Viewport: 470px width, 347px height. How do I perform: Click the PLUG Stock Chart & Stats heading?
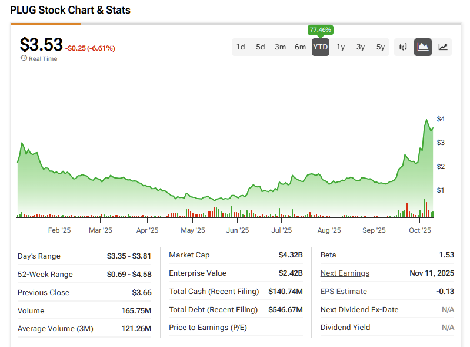[71, 10]
